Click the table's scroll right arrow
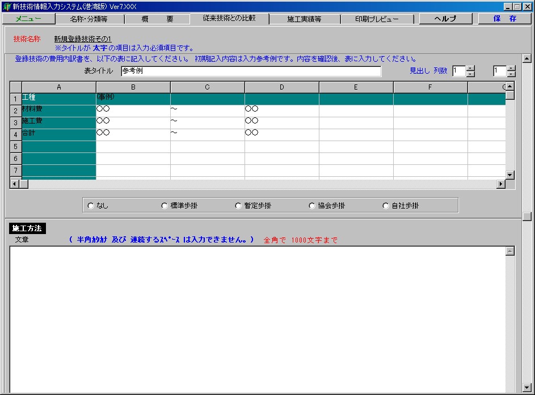 [501, 184]
